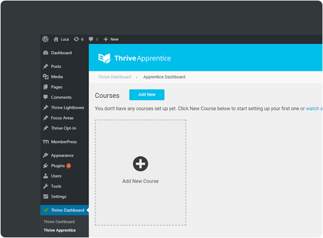323x238 pixels.
Task: Open the Luca site home icon
Action: pos(56,39)
